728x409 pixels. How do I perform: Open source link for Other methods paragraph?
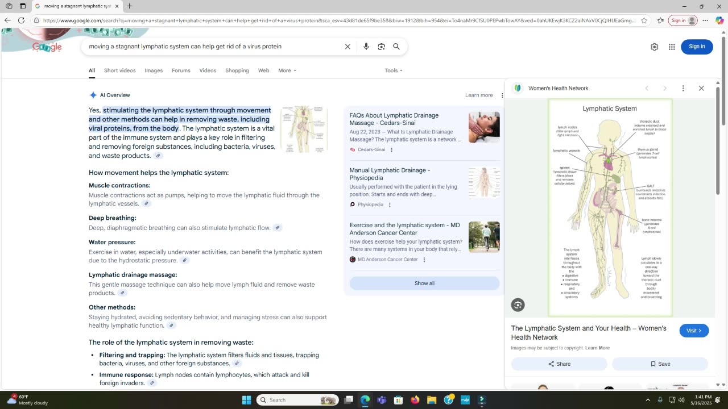tap(171, 326)
